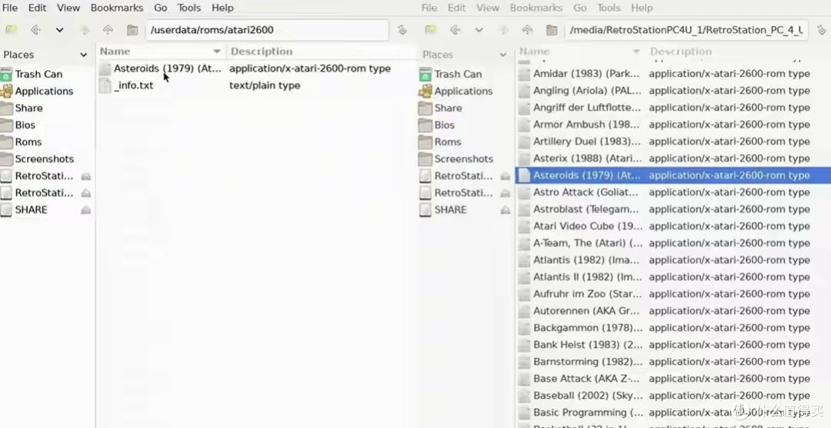
Task: Click jump-to-path icon beside left address bar
Action: (x=402, y=30)
